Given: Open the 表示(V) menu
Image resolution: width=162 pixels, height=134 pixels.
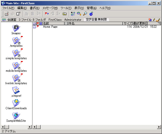Looking at the screenshot, I should click(x=79, y=8).
